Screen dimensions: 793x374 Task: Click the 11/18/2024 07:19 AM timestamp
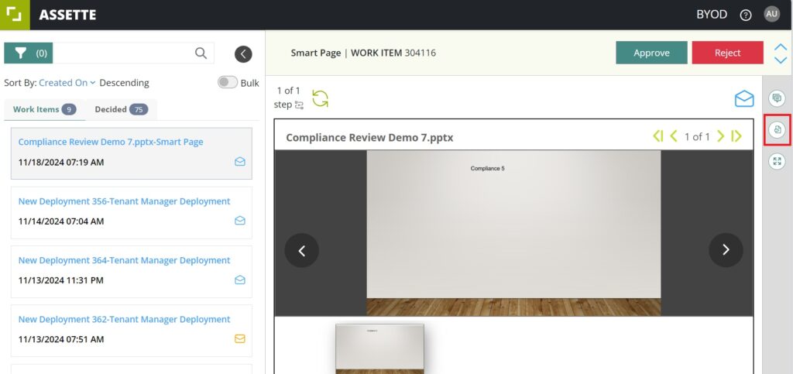61,163
